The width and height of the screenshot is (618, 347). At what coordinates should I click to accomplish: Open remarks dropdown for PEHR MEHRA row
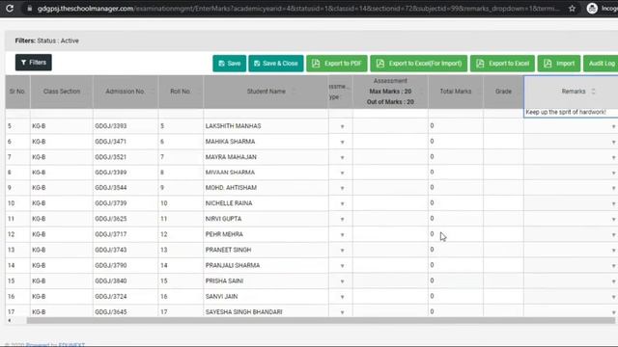click(x=613, y=235)
